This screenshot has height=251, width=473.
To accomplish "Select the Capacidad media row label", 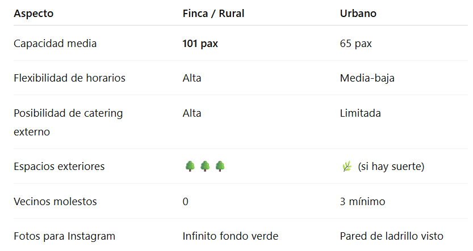I will [x=55, y=44].
